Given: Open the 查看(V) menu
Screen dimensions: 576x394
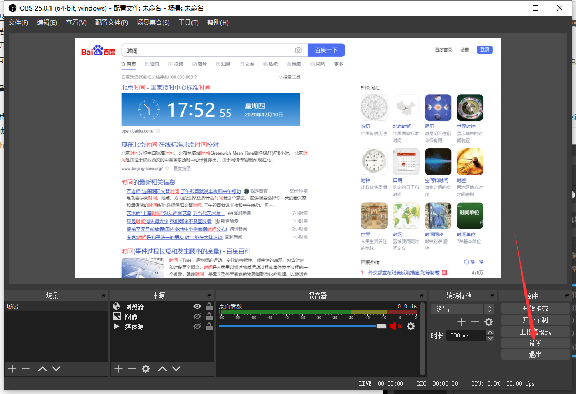Looking at the screenshot, I should click(76, 23).
